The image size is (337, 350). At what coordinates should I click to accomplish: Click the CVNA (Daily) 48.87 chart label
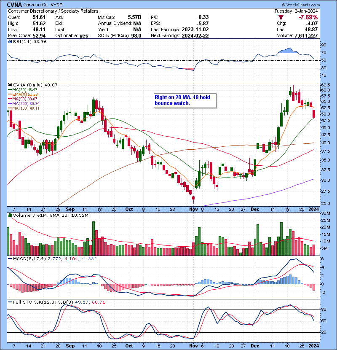[35, 85]
